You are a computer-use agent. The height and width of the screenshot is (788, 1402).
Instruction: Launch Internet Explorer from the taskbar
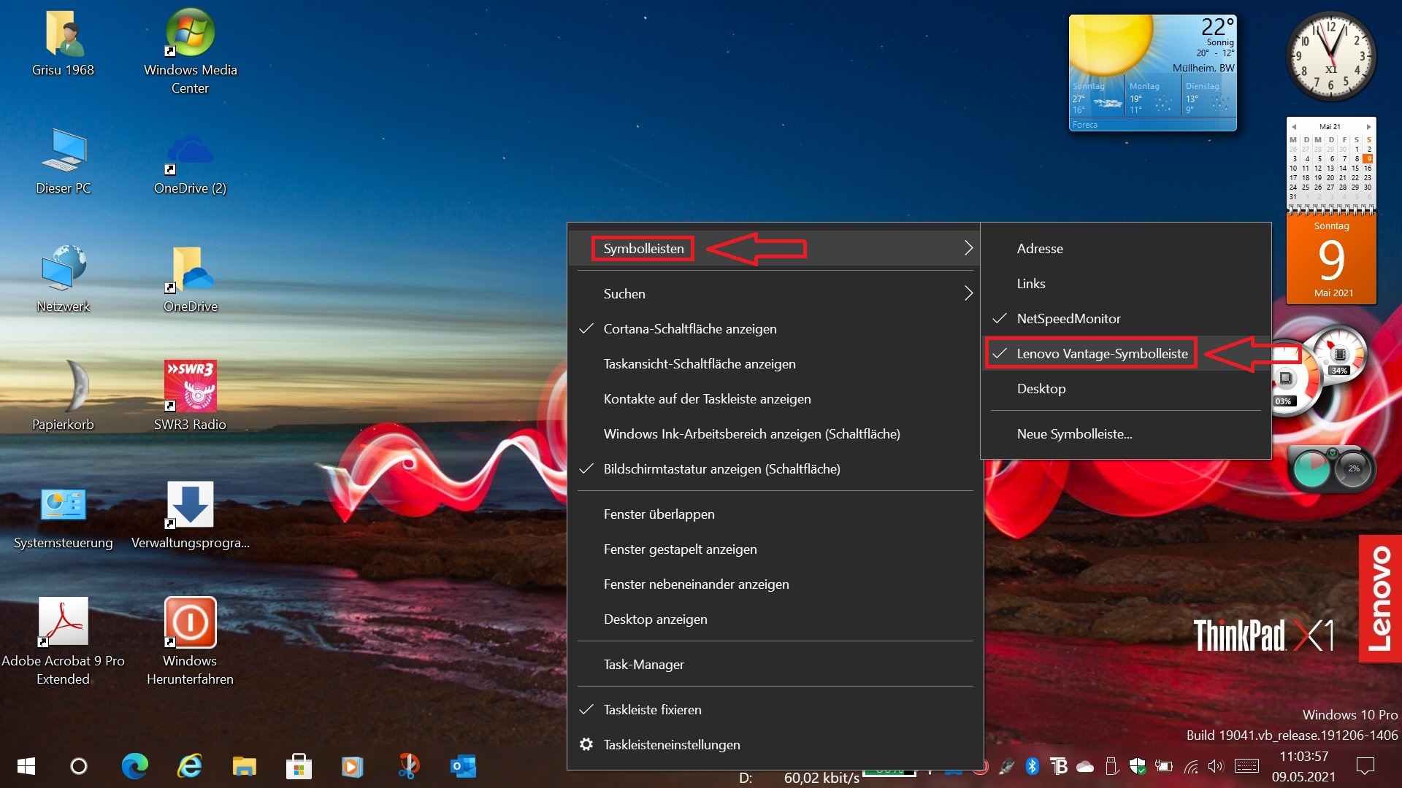pos(190,766)
